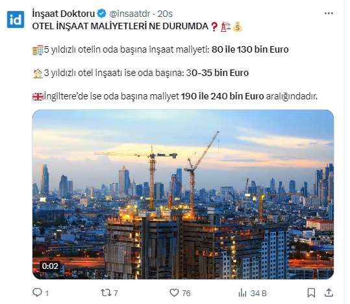Click the İnşaat Doktoru profile avatar
The image size is (350, 304).
[16, 19]
